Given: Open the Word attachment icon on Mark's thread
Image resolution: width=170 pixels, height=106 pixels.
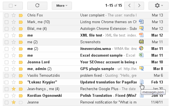Looking at the screenshot, I should coord(141,21).
